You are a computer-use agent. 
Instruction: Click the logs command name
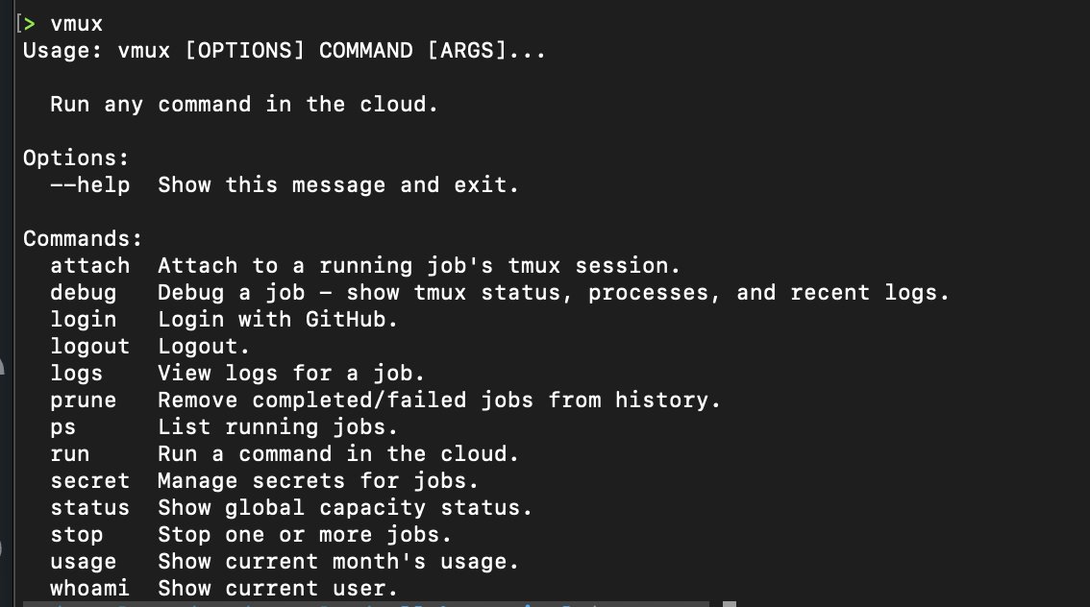click(x=76, y=373)
